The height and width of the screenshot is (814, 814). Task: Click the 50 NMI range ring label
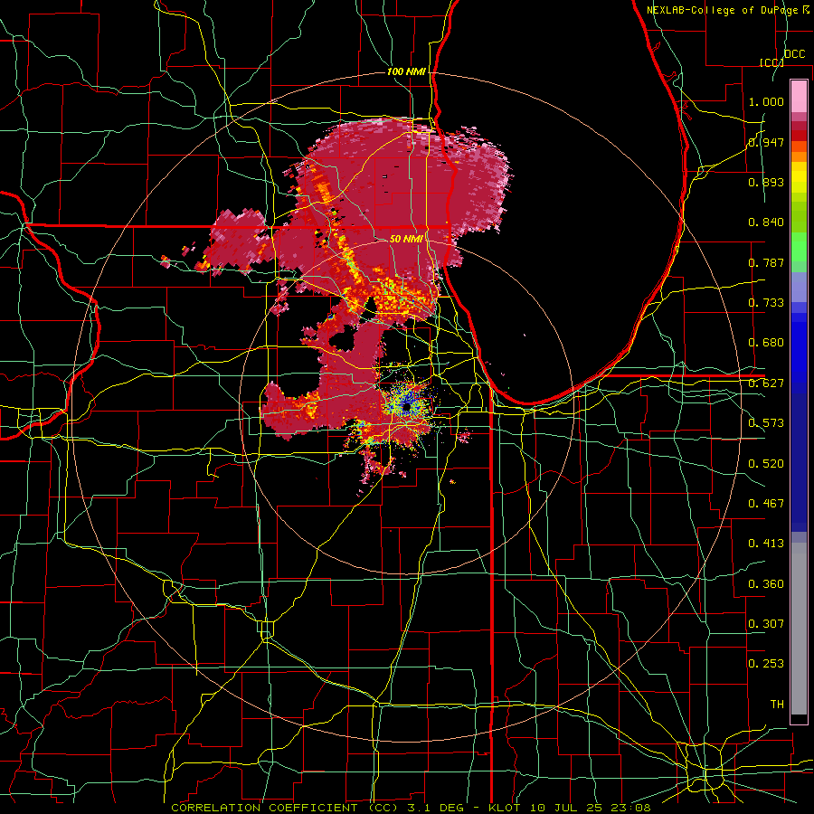pyautogui.click(x=406, y=239)
